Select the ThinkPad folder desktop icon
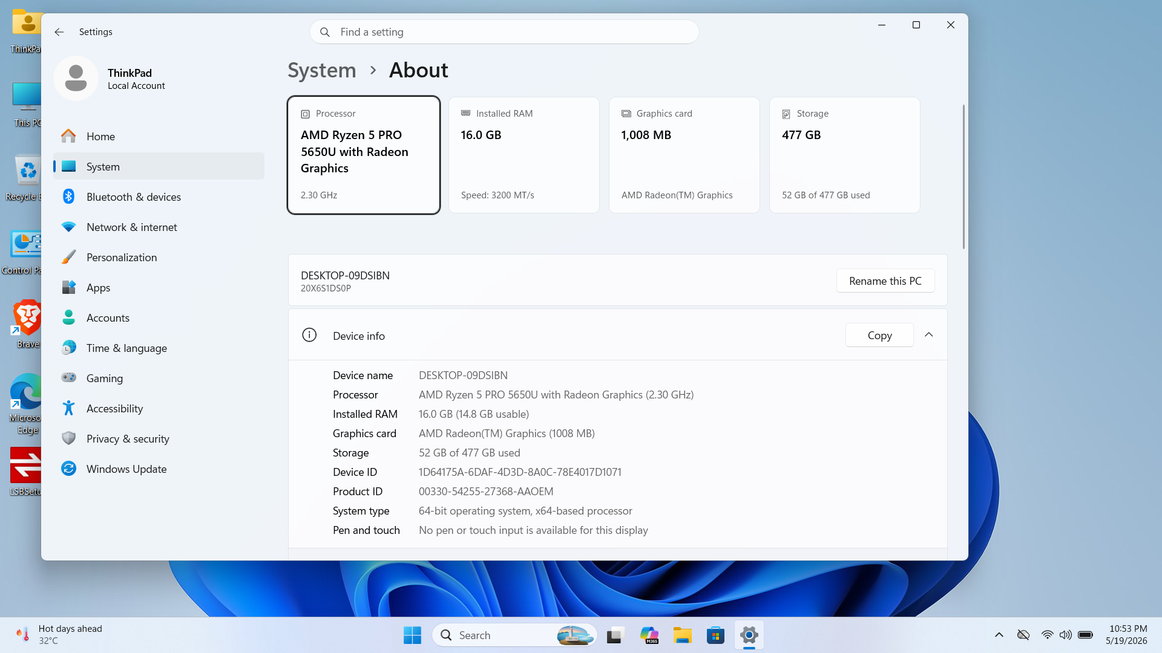This screenshot has width=1162, height=653. pos(26,30)
